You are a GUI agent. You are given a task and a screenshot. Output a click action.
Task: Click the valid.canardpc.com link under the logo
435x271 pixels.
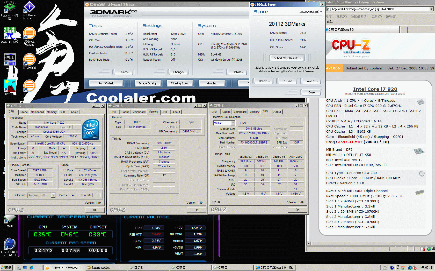[357, 57]
